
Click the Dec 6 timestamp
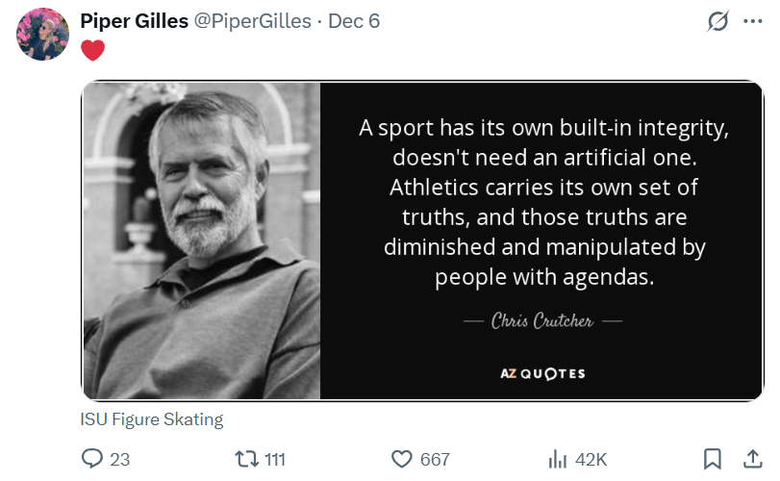tap(354, 21)
